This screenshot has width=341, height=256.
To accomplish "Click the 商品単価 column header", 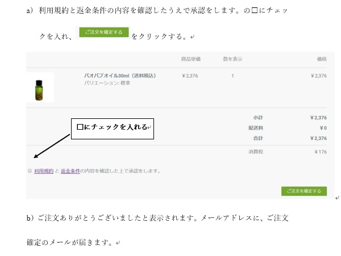I will [191, 59].
